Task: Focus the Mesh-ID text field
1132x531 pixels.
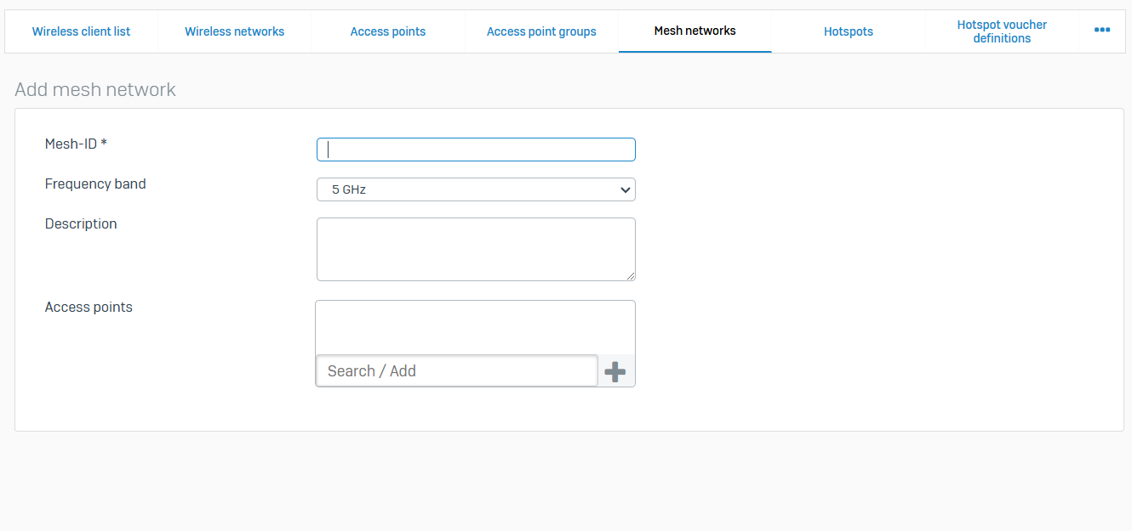Action: (476, 150)
